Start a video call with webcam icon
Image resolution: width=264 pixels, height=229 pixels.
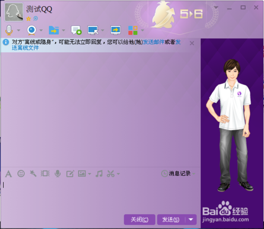click(32, 30)
